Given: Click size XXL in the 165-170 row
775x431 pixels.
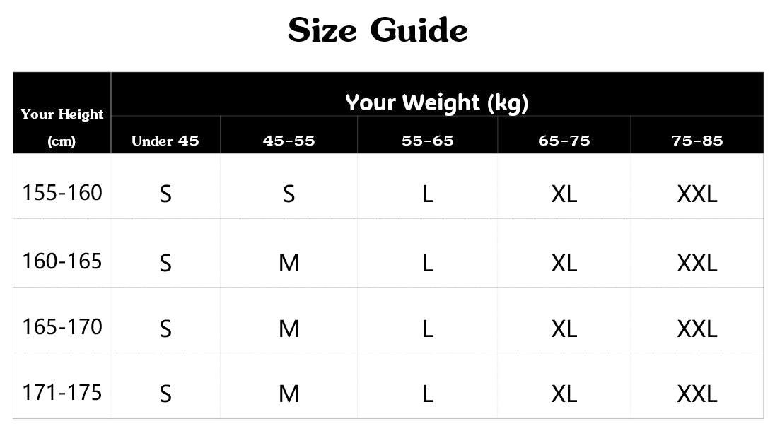Looking at the screenshot, I should point(697,329).
